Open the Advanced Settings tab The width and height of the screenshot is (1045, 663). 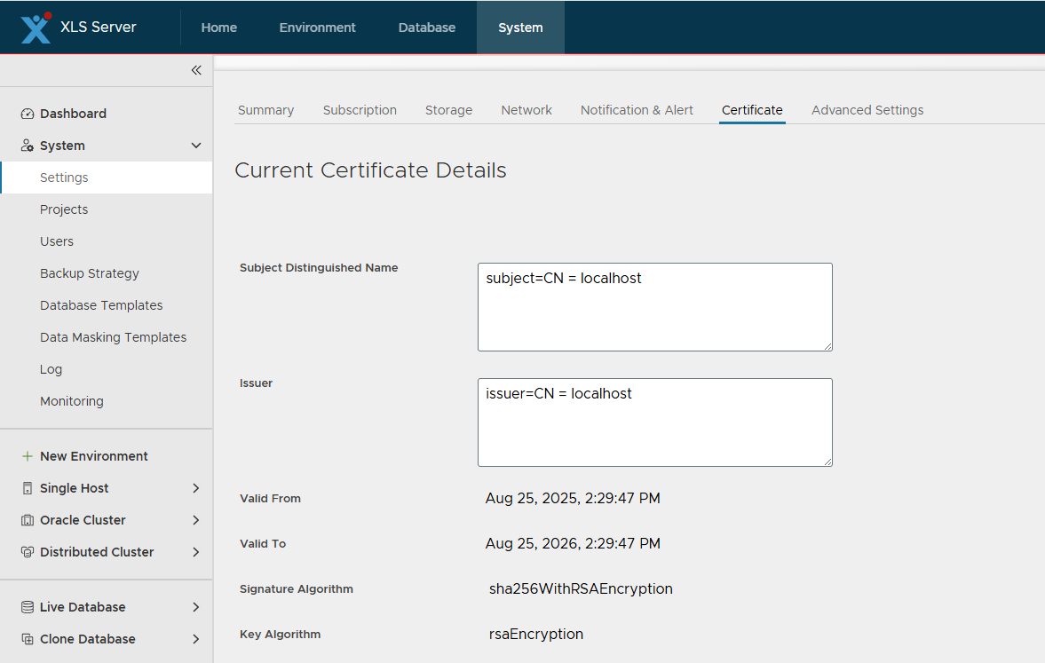pyautogui.click(x=867, y=109)
